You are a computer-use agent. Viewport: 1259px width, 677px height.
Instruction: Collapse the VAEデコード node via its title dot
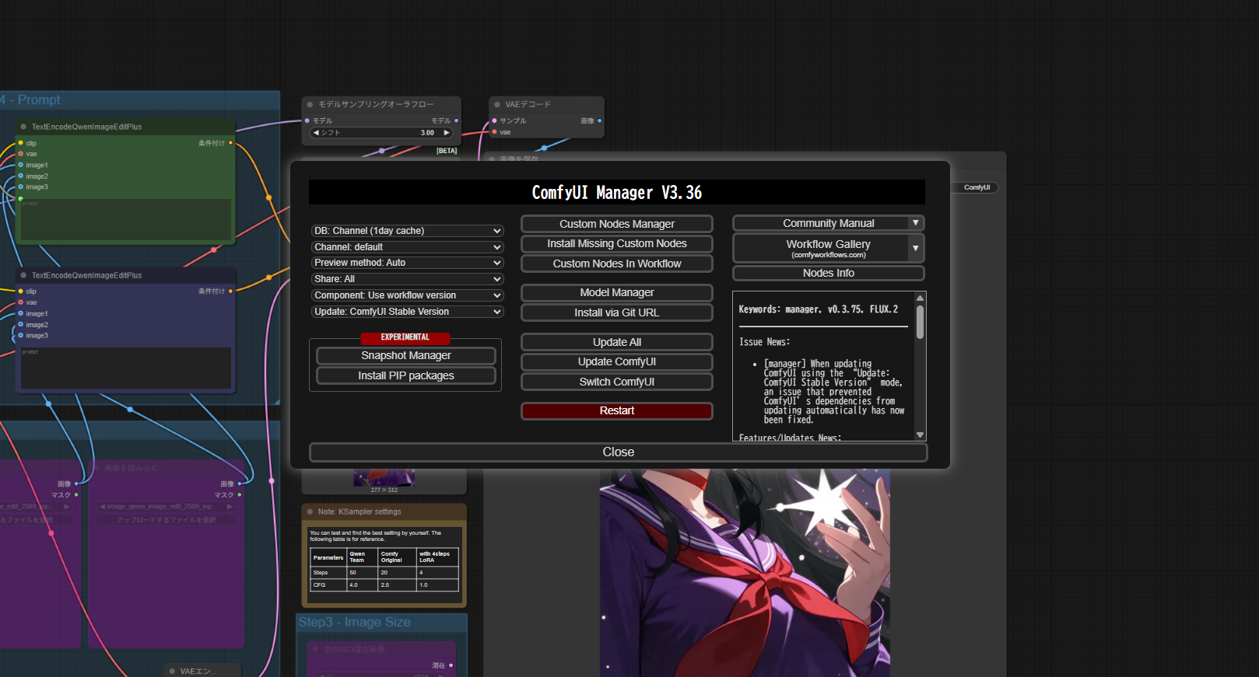click(x=497, y=104)
